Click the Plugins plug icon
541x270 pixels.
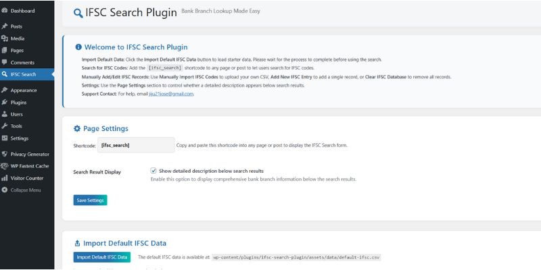tap(5, 103)
